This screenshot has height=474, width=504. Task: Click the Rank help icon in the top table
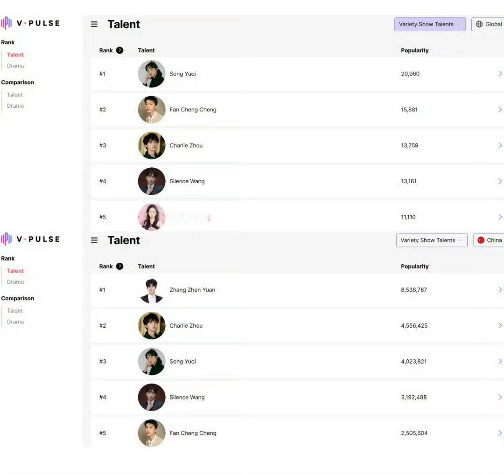[119, 50]
